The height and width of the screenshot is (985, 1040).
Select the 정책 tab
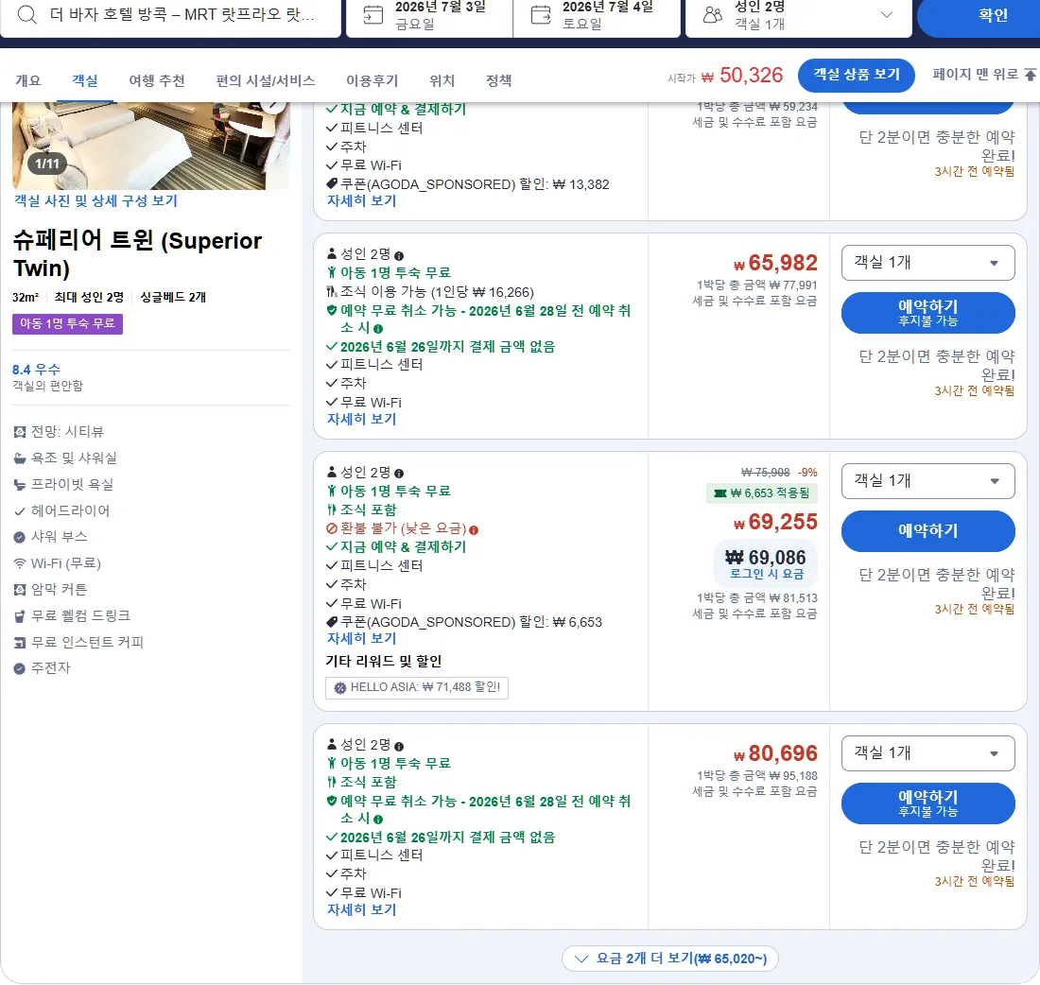click(499, 80)
